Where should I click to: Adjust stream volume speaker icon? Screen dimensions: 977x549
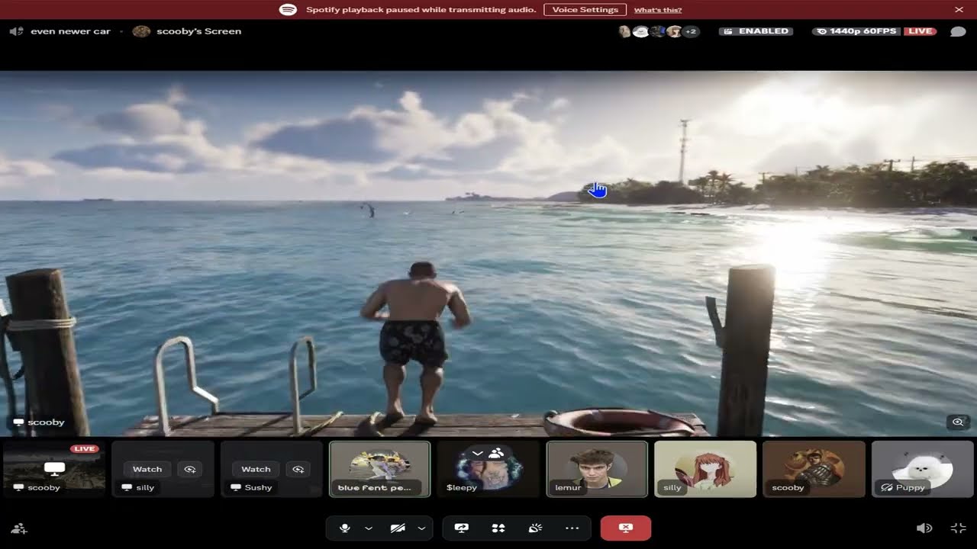point(924,528)
